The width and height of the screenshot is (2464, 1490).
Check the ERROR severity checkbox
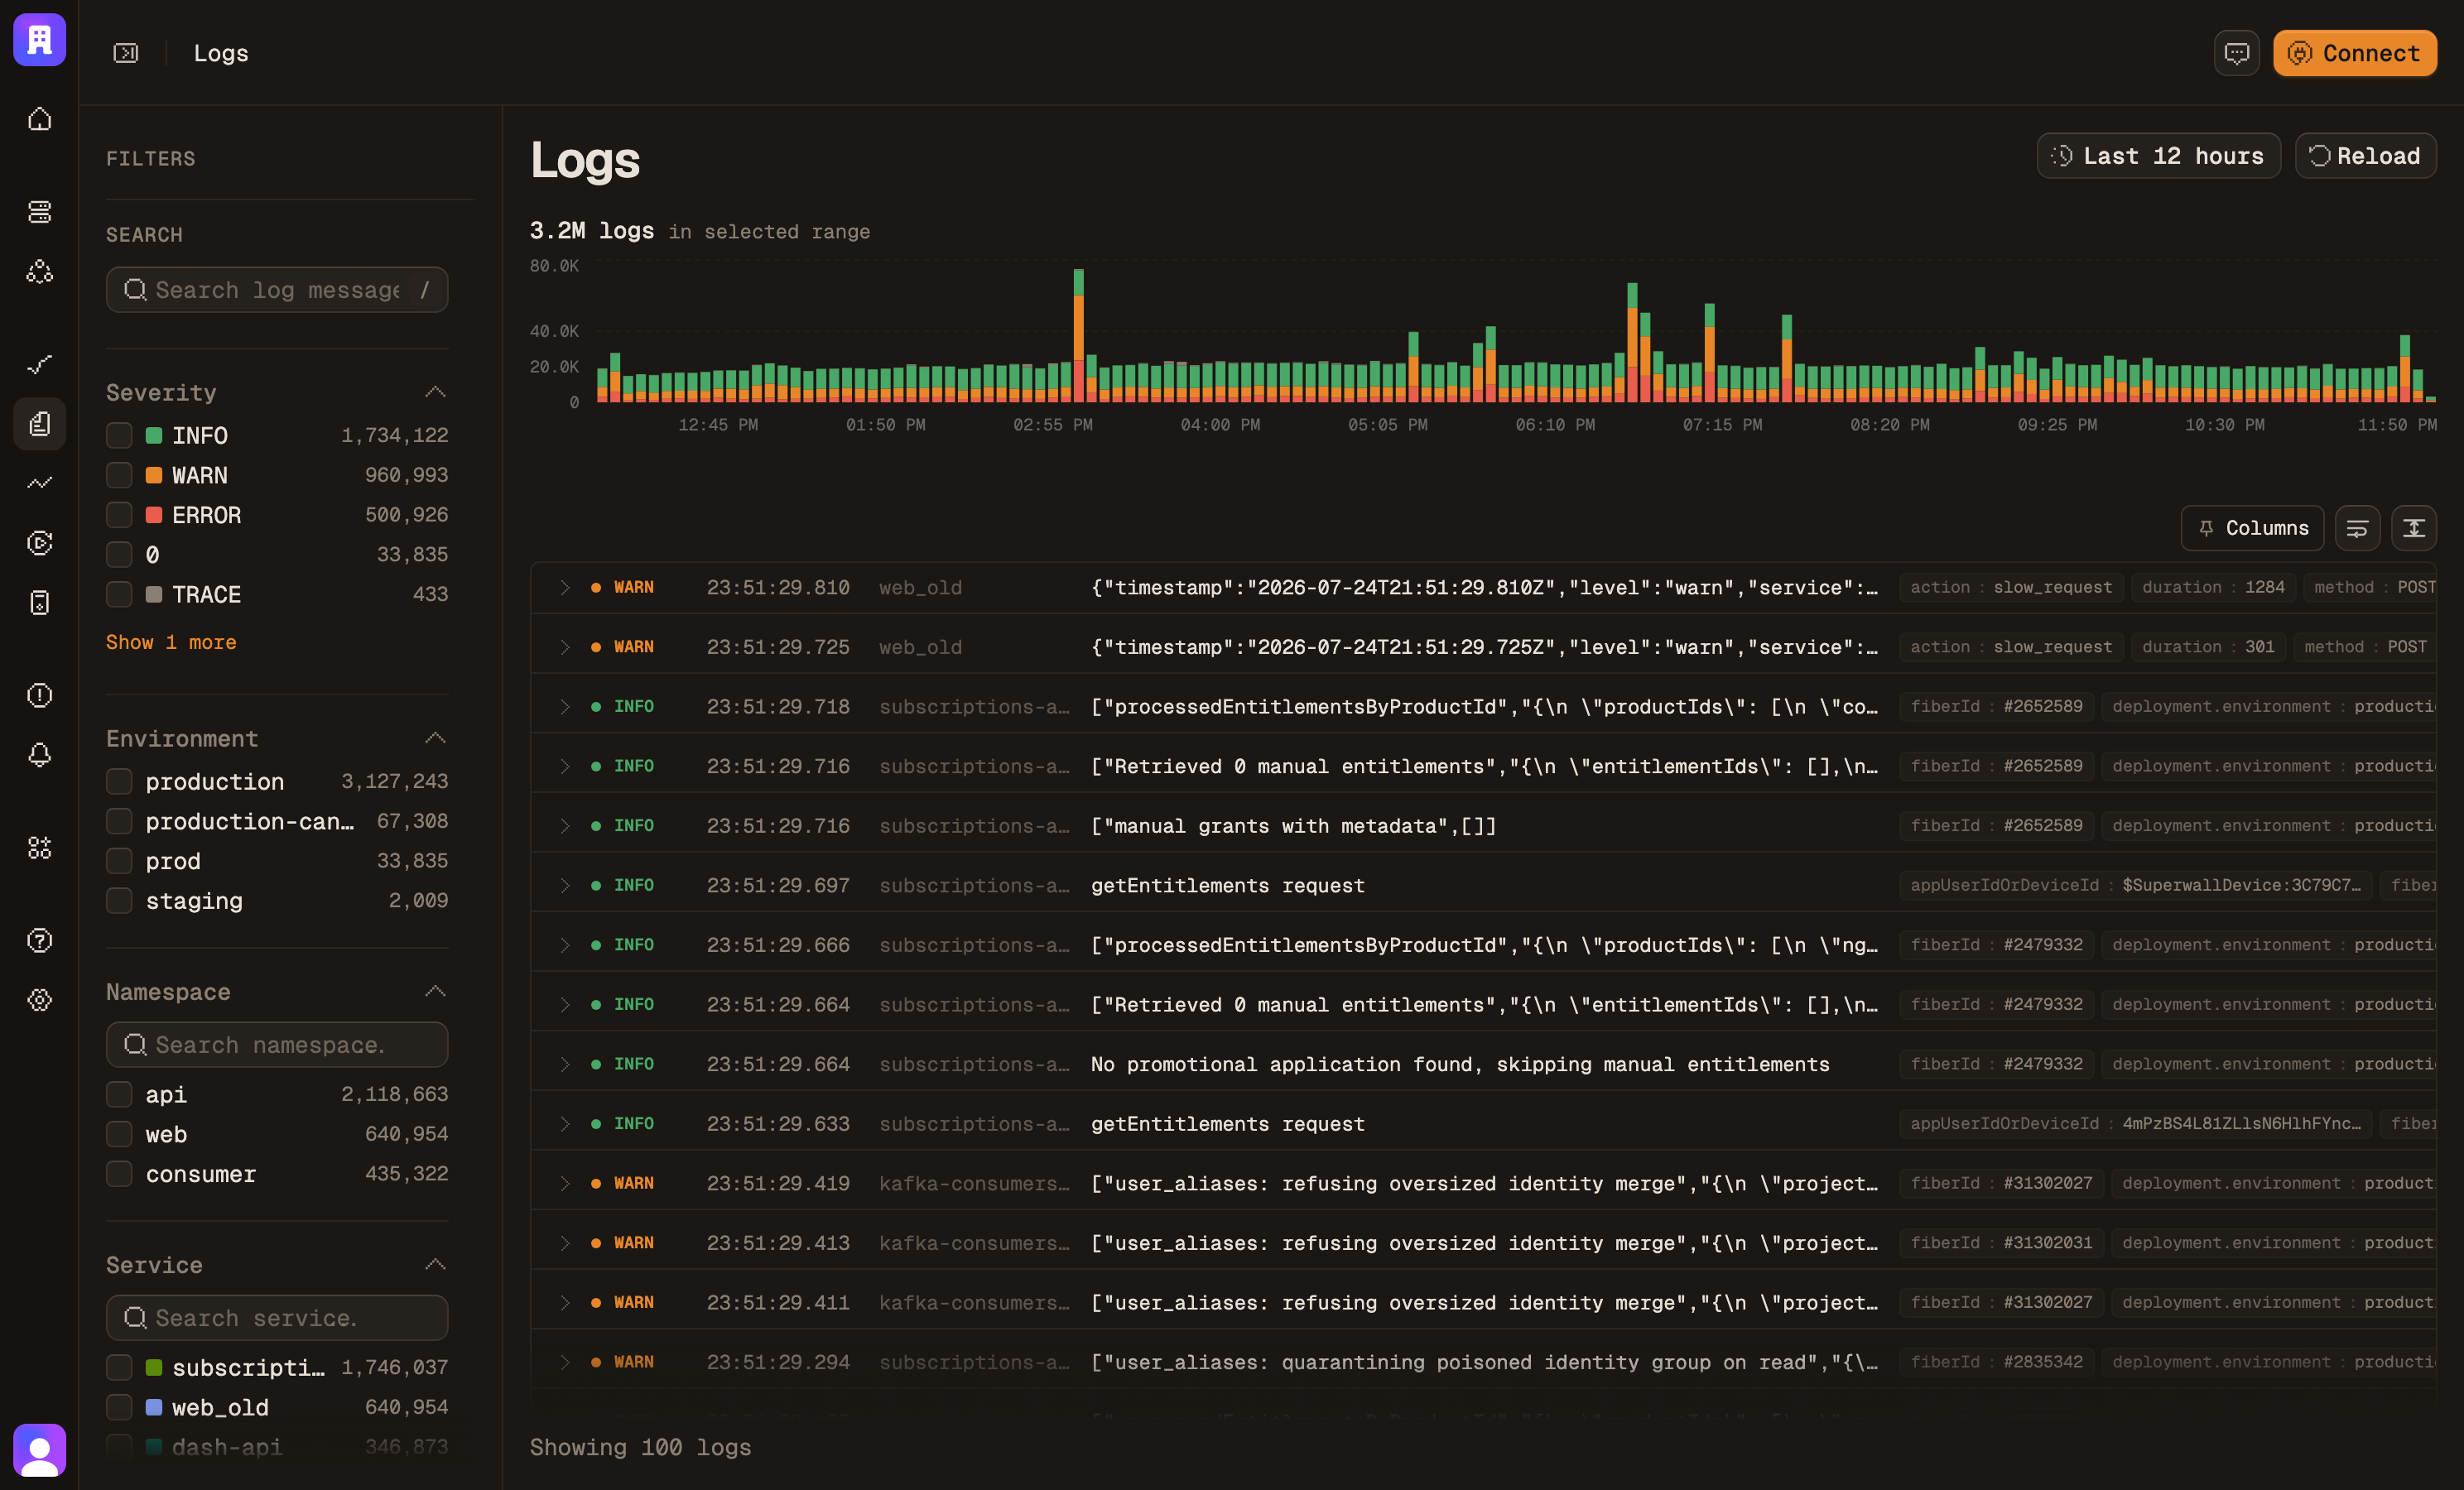coord(119,515)
